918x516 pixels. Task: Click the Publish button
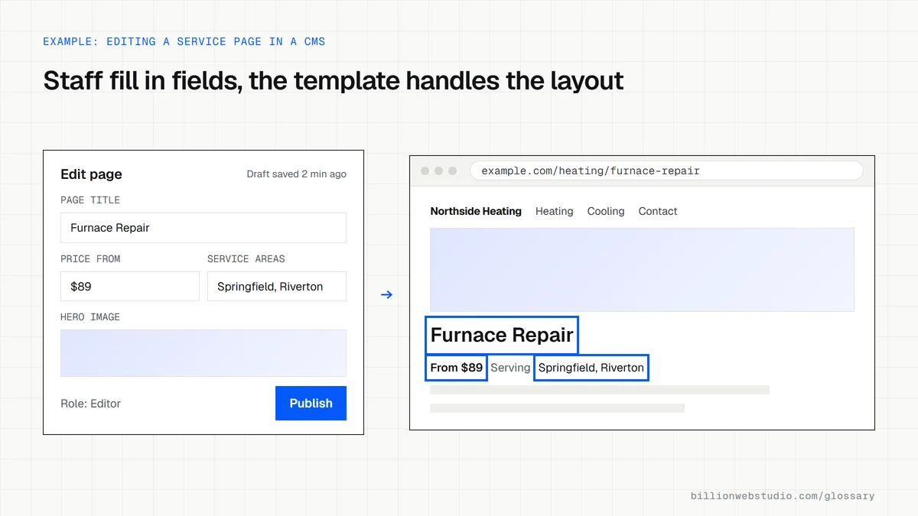click(311, 403)
